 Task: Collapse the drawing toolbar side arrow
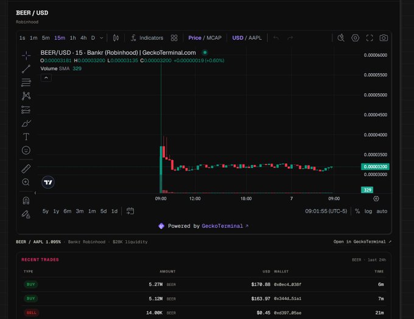tap(35, 193)
